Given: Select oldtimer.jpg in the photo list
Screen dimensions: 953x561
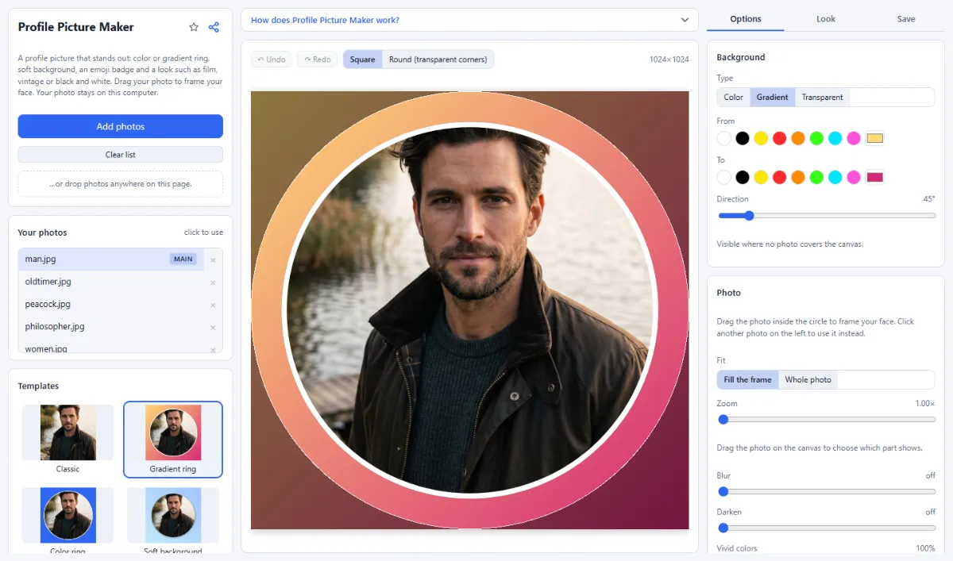Looking at the screenshot, I should [x=111, y=282].
